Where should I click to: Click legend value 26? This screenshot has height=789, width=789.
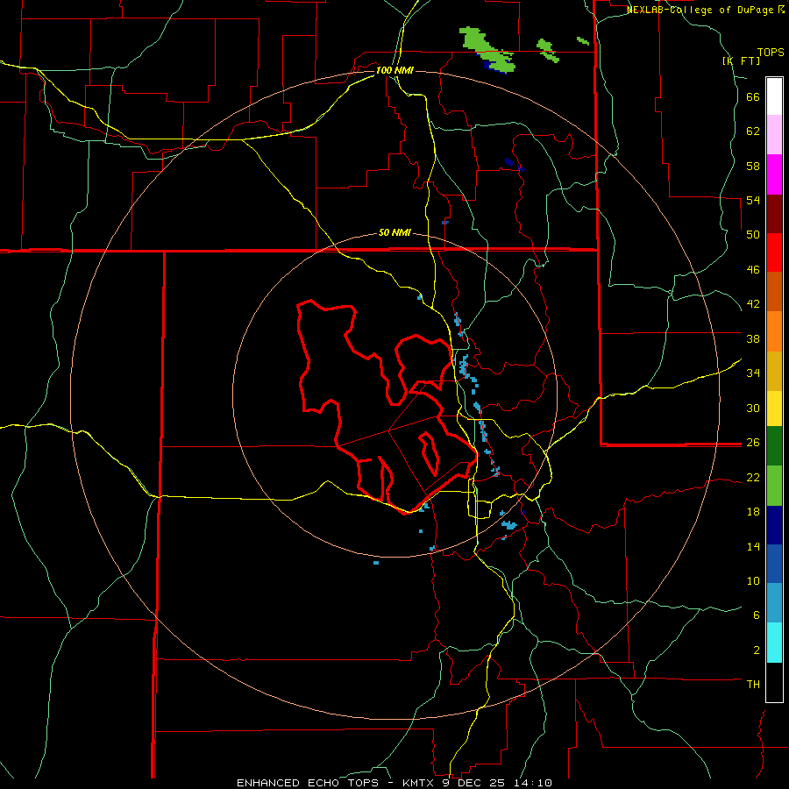tap(753, 443)
